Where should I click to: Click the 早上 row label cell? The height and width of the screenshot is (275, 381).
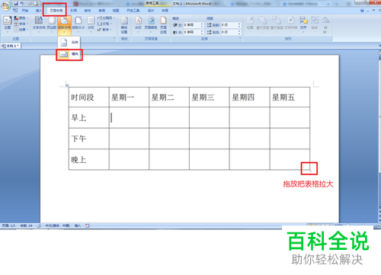(x=88, y=117)
